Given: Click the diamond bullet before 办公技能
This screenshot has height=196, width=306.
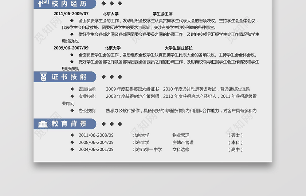Looking at the screenshot, I should 72,110.
